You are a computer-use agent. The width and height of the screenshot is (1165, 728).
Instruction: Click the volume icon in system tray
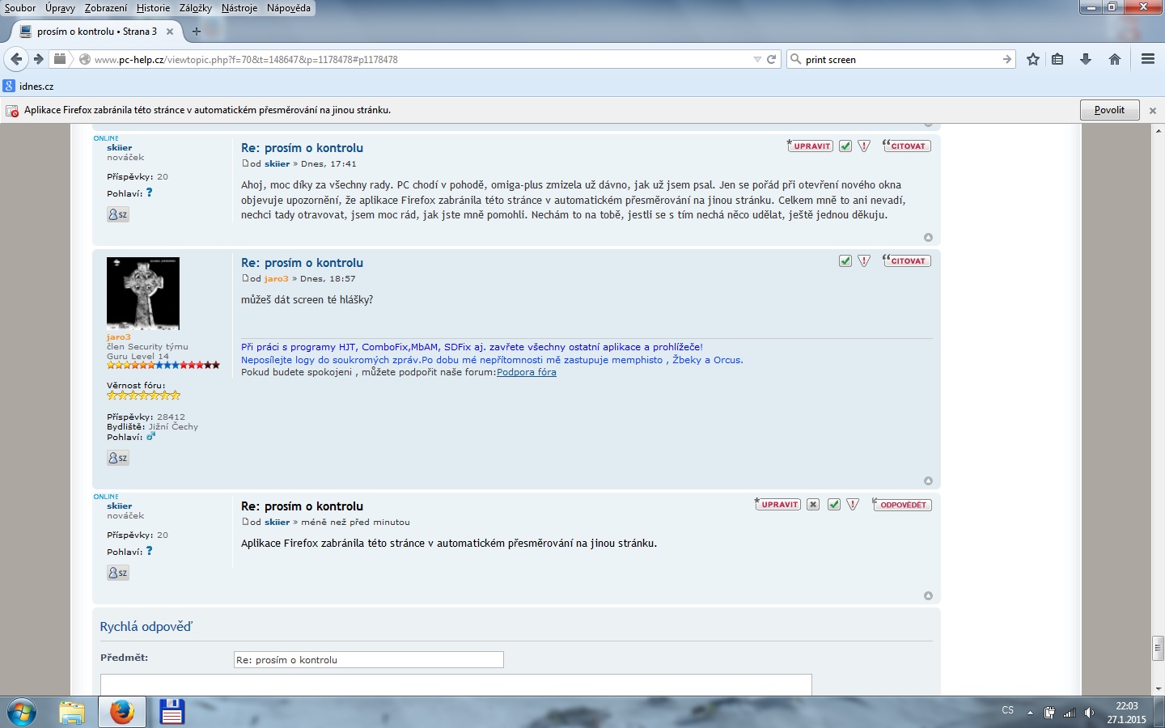coord(1089,713)
